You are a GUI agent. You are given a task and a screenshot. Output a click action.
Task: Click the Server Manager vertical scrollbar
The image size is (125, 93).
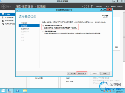124,37
